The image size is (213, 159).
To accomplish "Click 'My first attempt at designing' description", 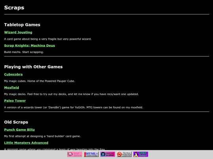I will click(42, 136).
